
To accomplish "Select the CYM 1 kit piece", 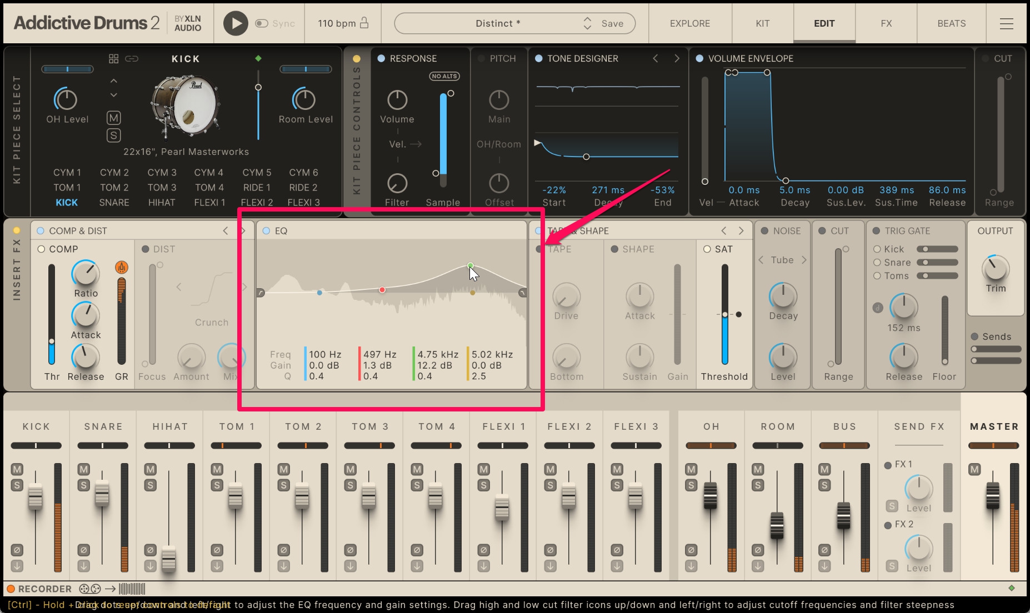I will click(67, 173).
